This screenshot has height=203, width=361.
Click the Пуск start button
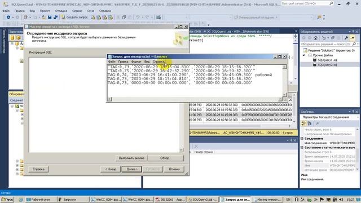7,200
